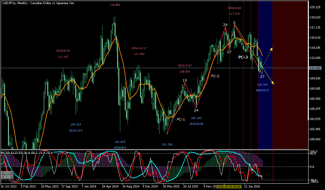Select the 2024/8/4 date label
Viewport: 325px width, 190px height.
pos(120,148)
